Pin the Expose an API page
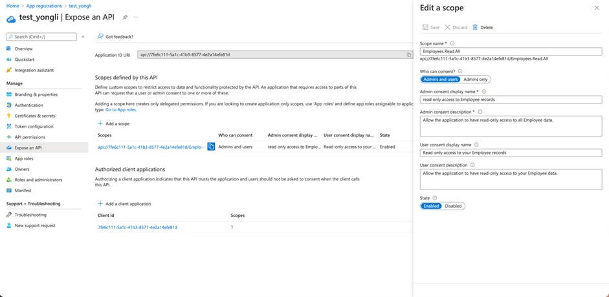This screenshot has height=297, width=609. click(125, 17)
